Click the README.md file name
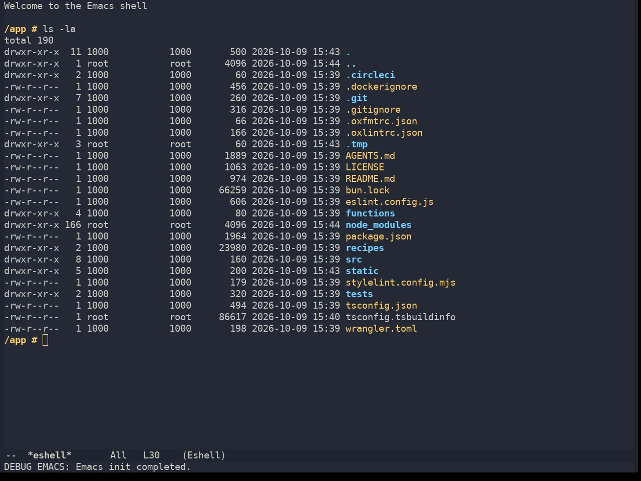Viewport: 641px width, 481px height. click(x=370, y=179)
